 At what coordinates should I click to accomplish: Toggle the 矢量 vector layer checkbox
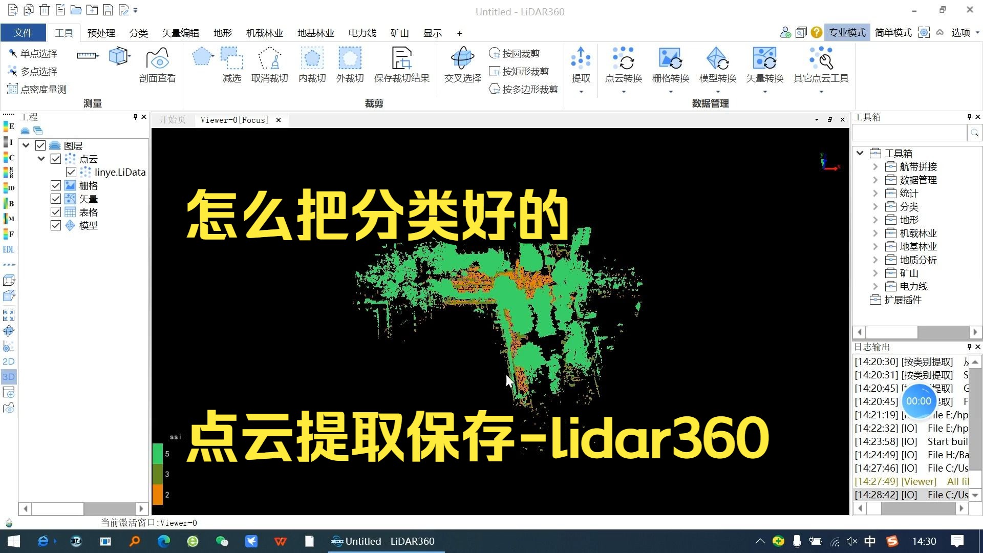click(x=56, y=199)
